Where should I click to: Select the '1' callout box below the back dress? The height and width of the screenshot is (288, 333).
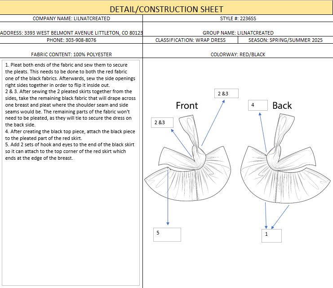(x=271, y=236)
